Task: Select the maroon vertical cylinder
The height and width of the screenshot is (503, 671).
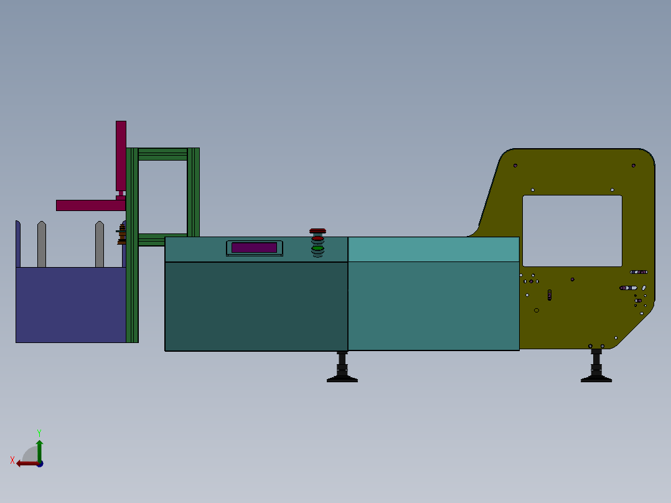Action: [121, 156]
